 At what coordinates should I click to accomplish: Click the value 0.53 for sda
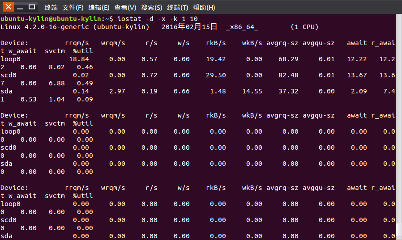tap(29, 99)
